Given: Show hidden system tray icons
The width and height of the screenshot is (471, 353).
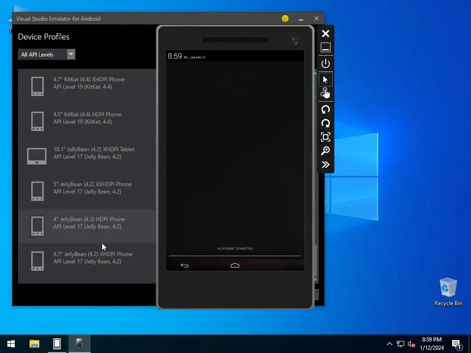Looking at the screenshot, I should pos(389,344).
